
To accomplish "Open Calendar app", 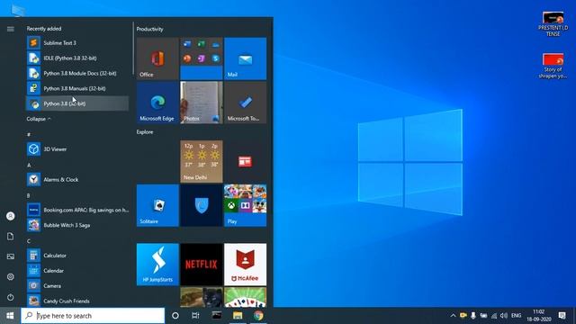I will pyautogui.click(x=77, y=271).
